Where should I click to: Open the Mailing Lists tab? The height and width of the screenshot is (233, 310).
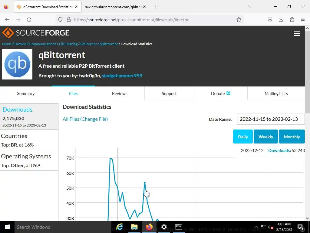[276, 93]
